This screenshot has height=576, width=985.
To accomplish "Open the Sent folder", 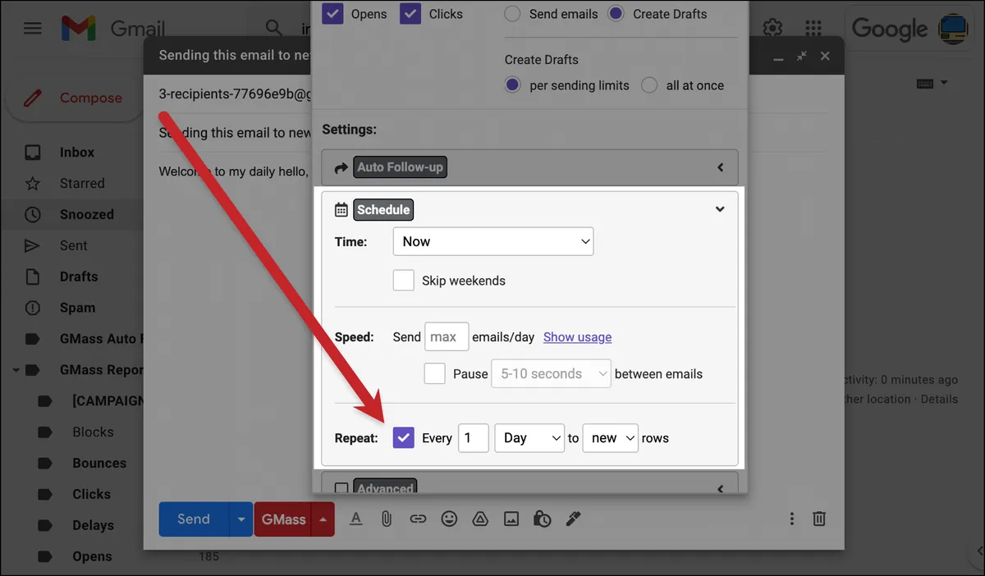I will pos(73,246).
